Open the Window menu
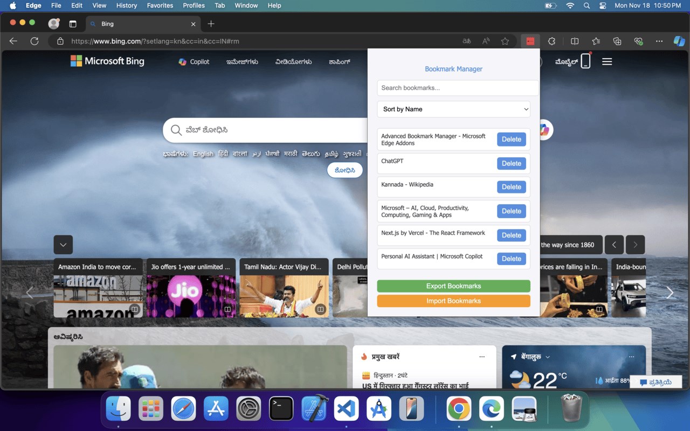The image size is (690, 431). tap(246, 5)
